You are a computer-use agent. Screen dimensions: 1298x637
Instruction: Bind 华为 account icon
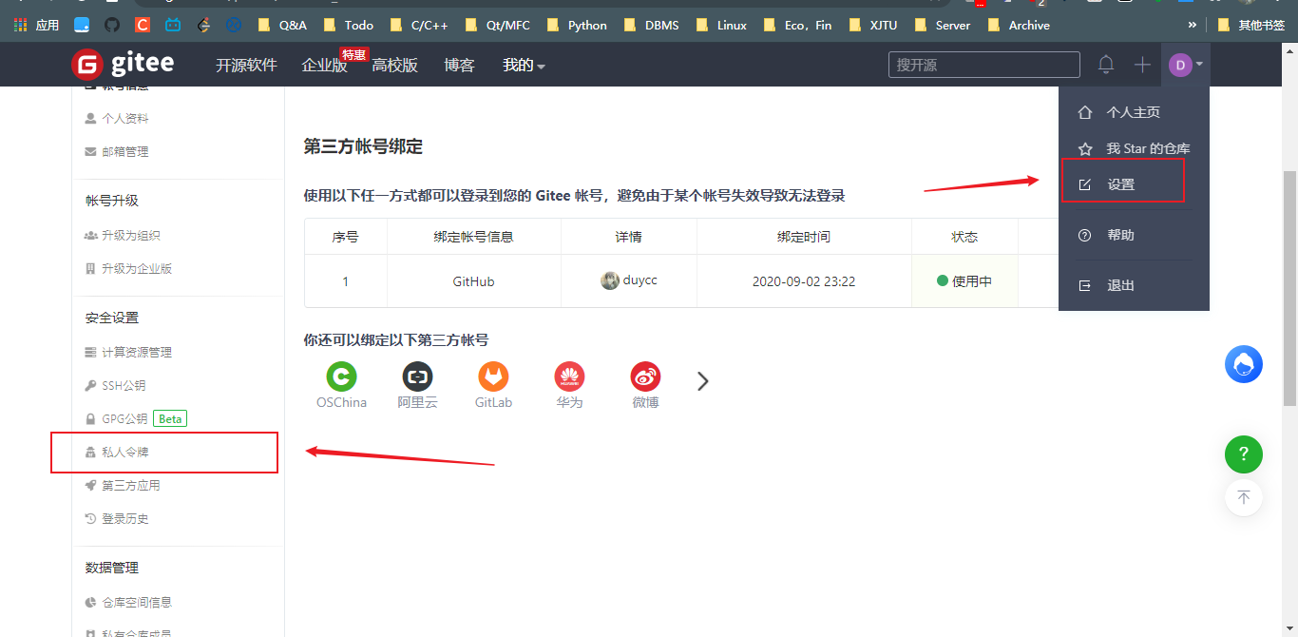[x=569, y=376]
